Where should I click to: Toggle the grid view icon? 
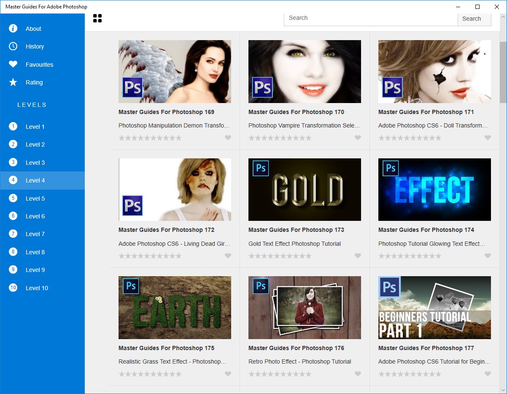pyautogui.click(x=97, y=18)
